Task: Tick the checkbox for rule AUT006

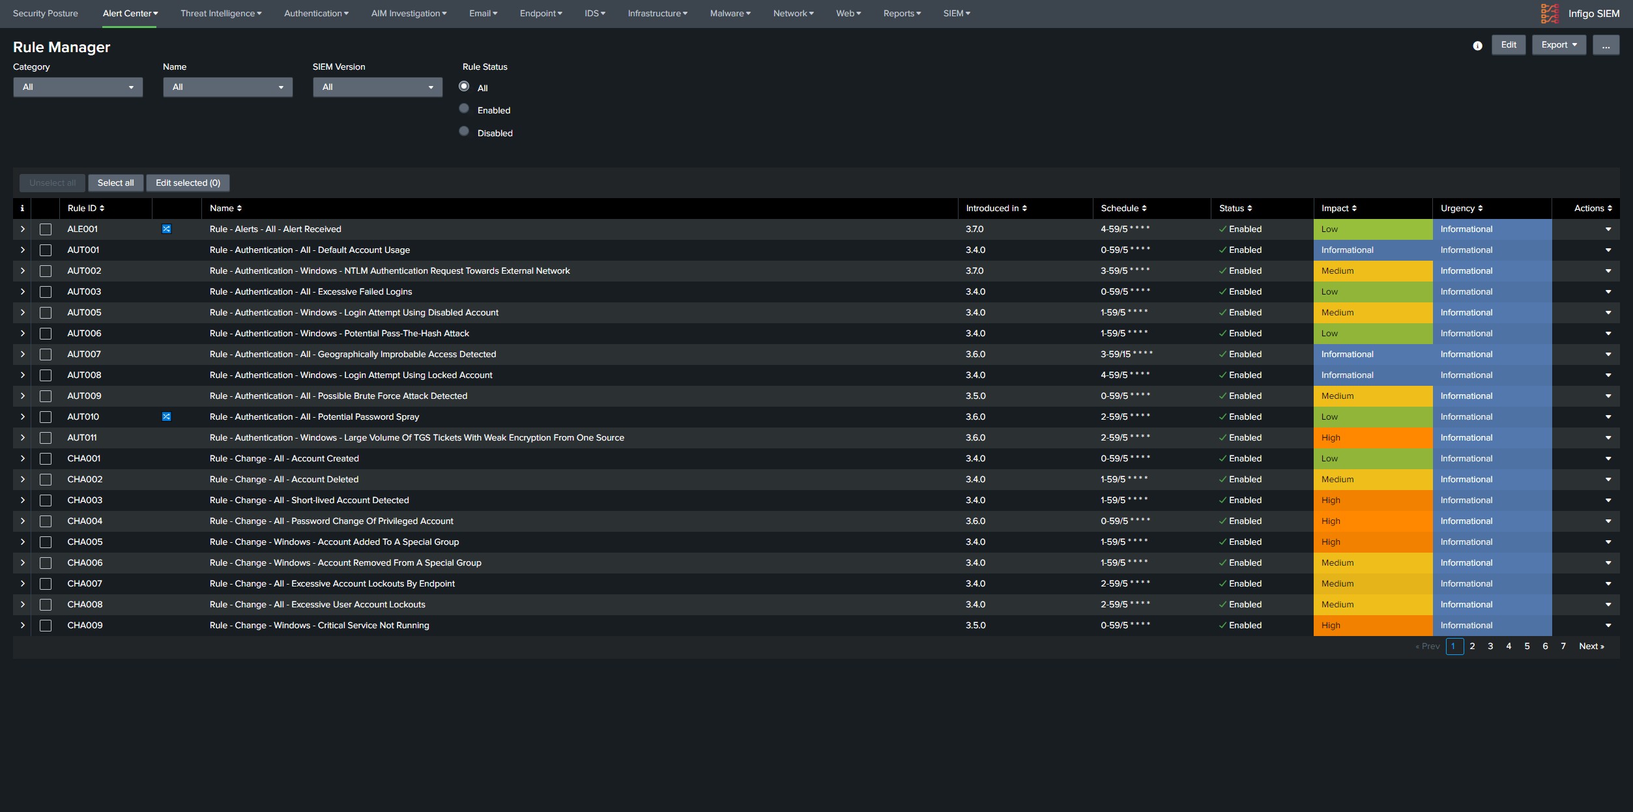Action: pos(46,334)
